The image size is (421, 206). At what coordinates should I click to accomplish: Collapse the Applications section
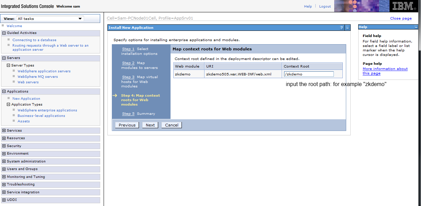tap(4, 92)
